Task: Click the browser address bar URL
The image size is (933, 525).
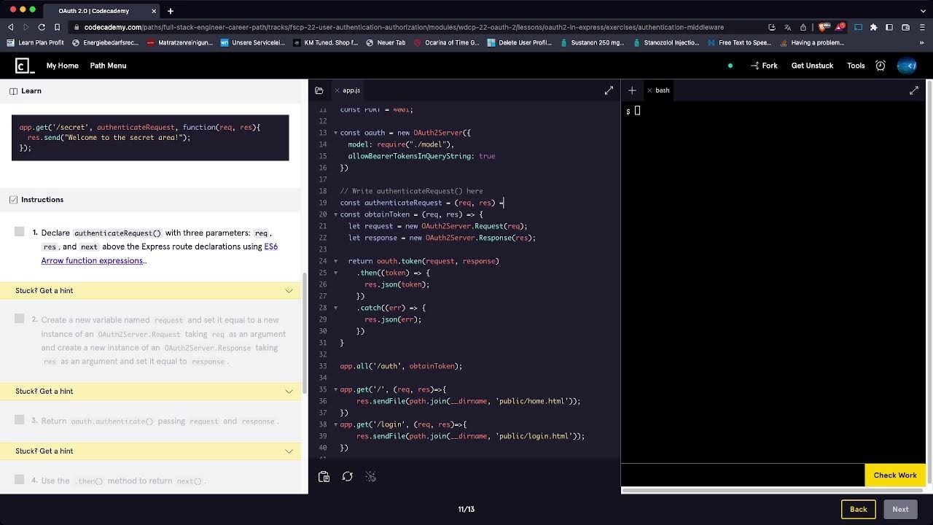Action: (x=404, y=27)
